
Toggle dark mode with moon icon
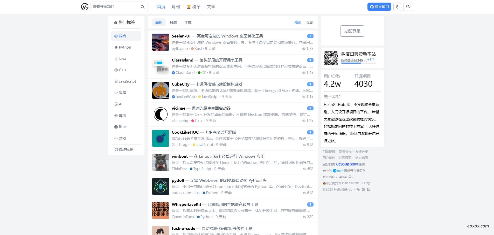(x=398, y=7)
